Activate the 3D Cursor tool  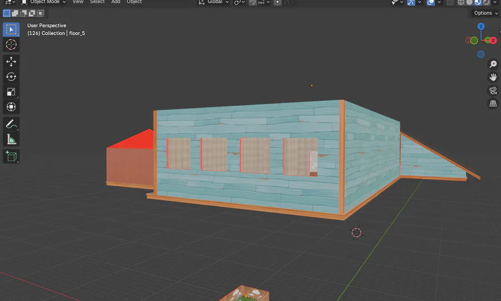coord(11,45)
